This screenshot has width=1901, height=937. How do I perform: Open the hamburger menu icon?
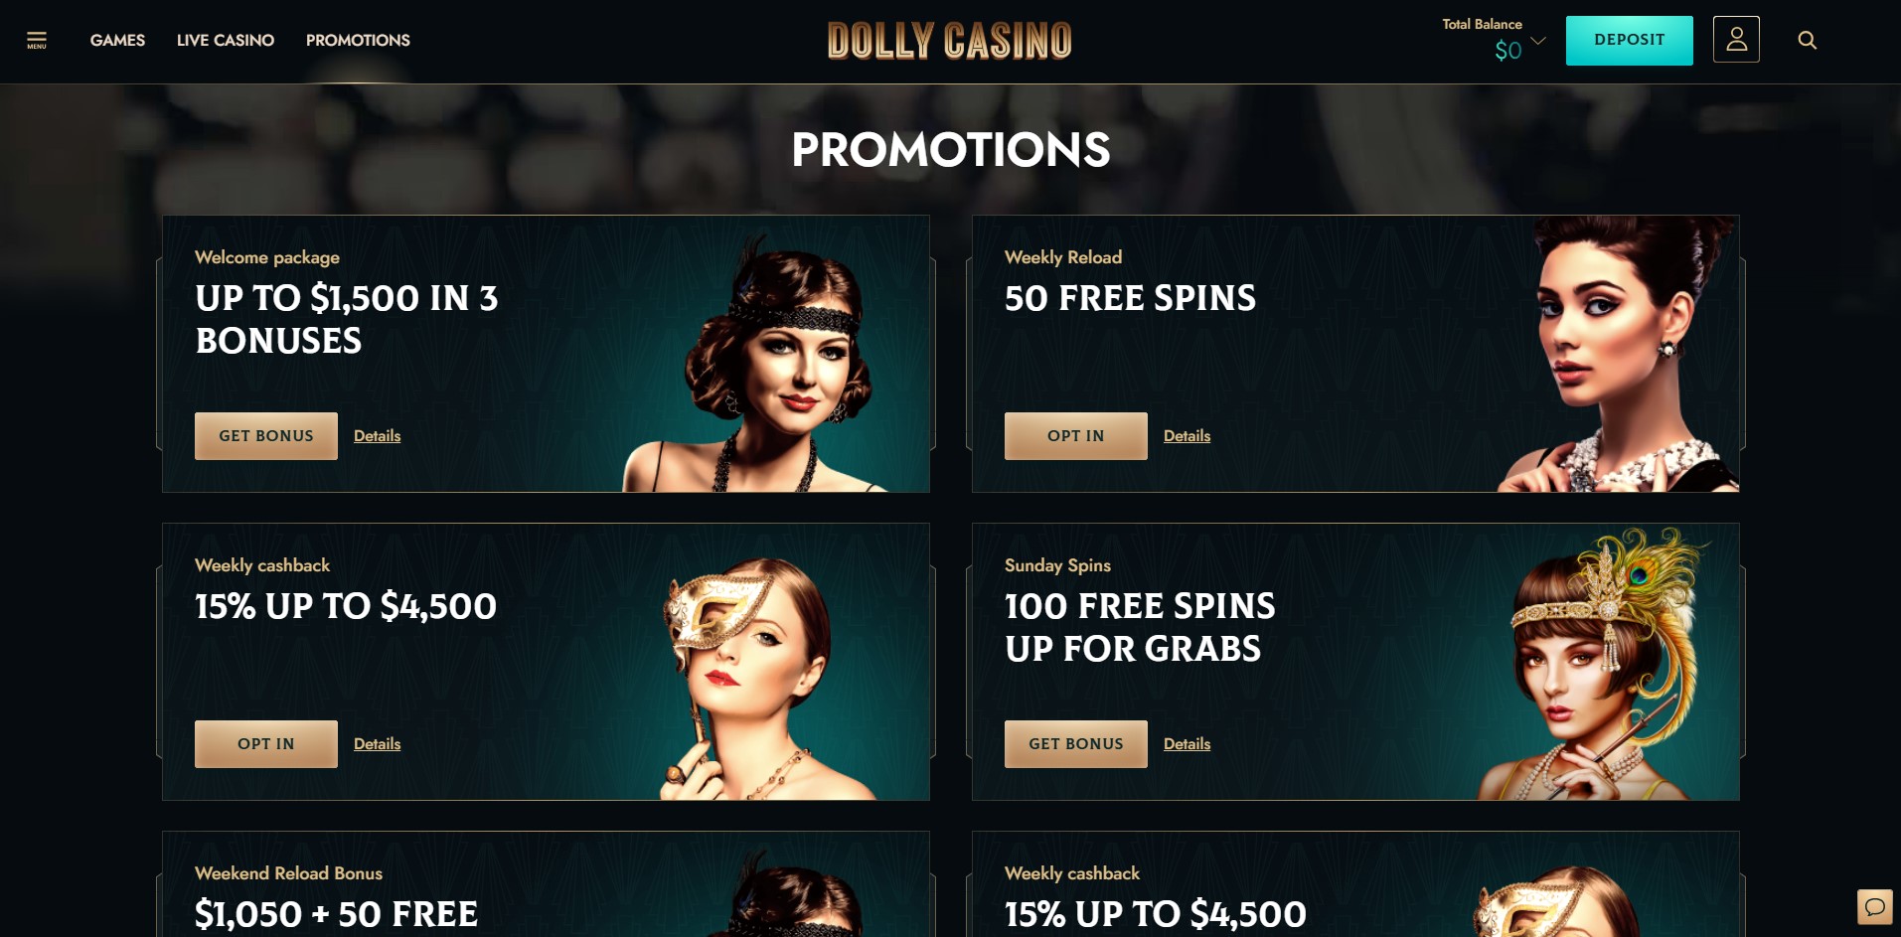(x=37, y=41)
